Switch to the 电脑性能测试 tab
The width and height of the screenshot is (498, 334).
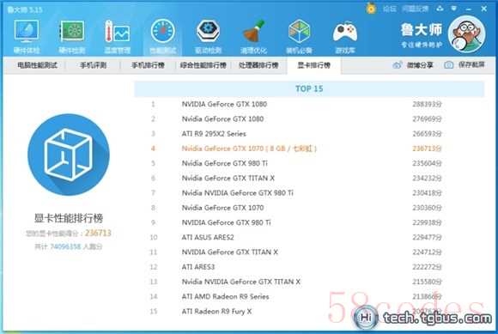pyautogui.click(x=37, y=65)
